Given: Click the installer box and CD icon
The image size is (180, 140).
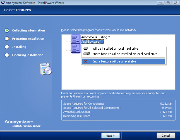Looking at the screenshot, I should pyautogui.click(x=45, y=69).
